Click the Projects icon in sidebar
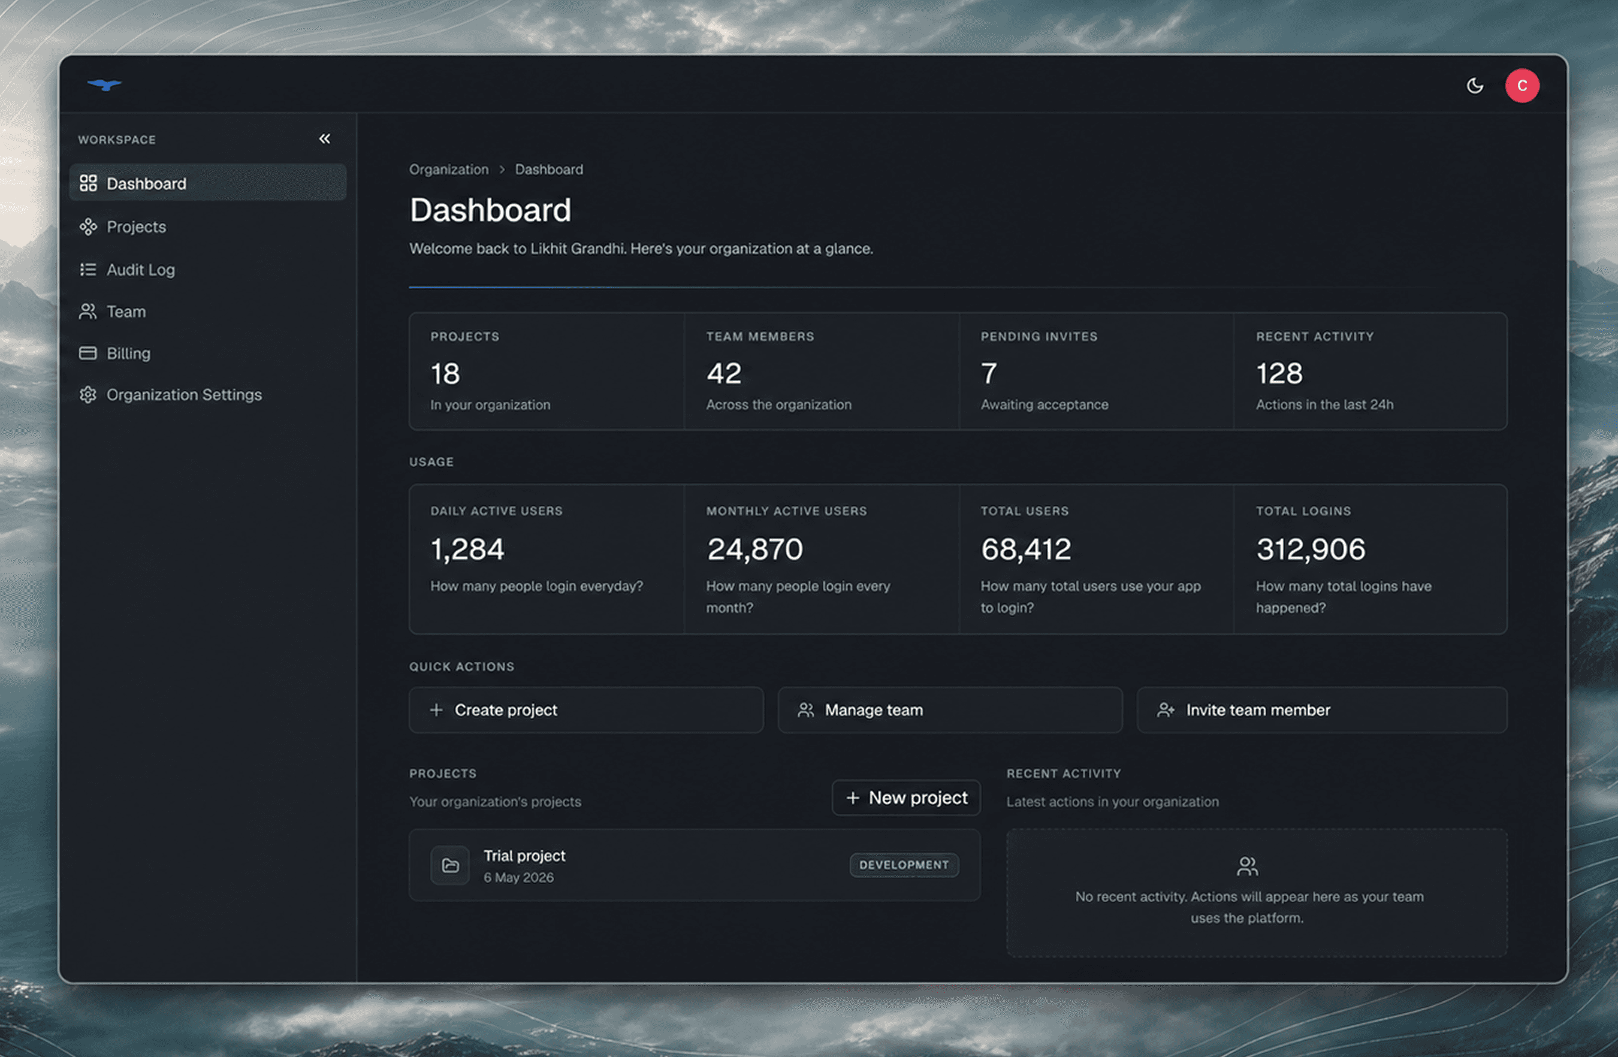Image resolution: width=1618 pixels, height=1057 pixels. pos(88,226)
